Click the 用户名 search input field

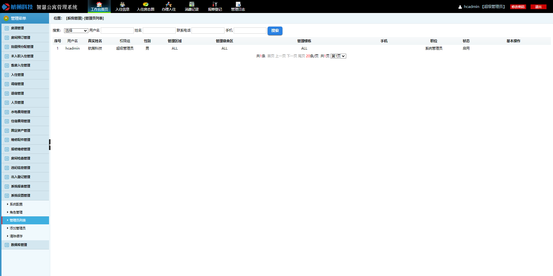[x=117, y=31]
